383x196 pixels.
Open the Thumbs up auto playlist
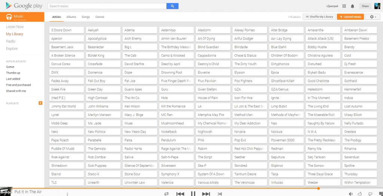tap(13, 73)
